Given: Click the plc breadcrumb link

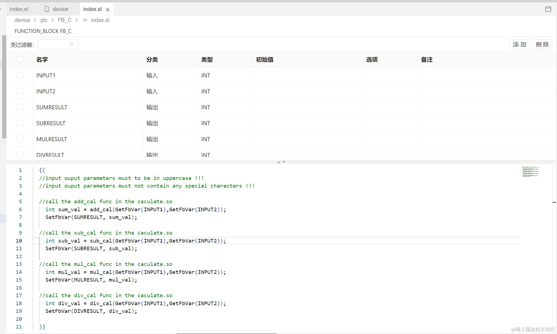Looking at the screenshot, I should point(44,20).
